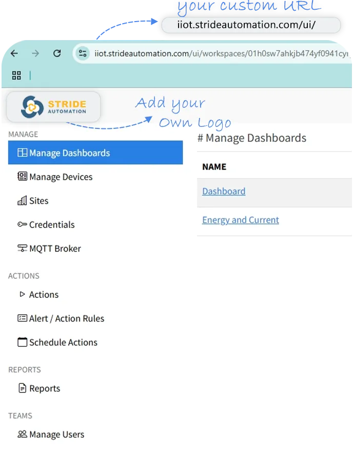Viewport: 353px width, 451px height.
Task: Click the Manage Devices icon
Action: [x=22, y=177]
